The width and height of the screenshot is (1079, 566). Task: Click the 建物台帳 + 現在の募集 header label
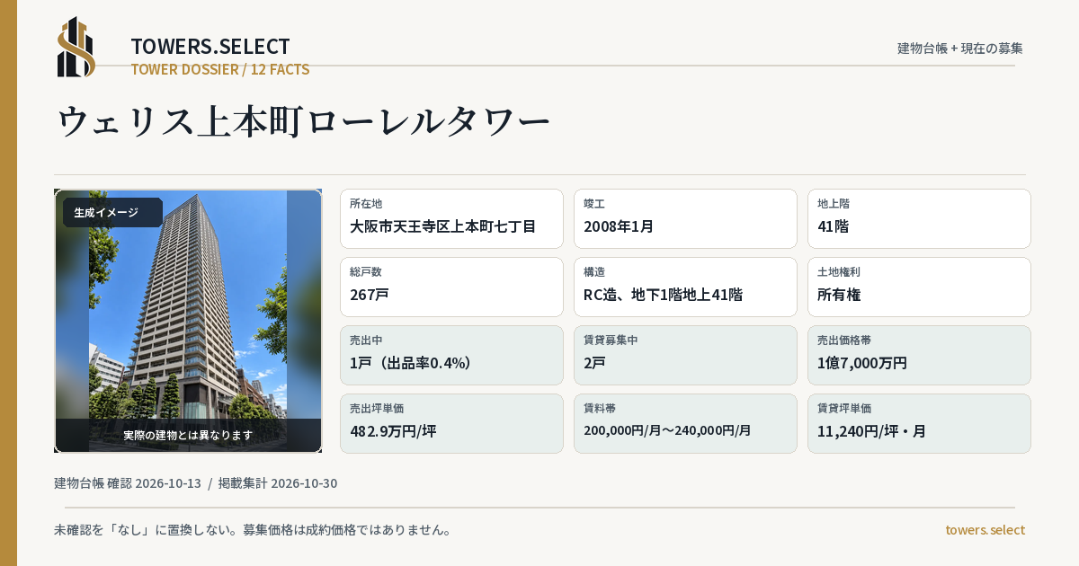point(960,48)
